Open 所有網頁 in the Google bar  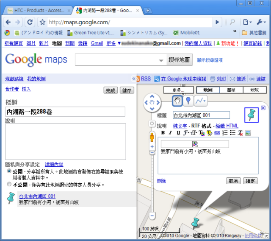click(14, 43)
